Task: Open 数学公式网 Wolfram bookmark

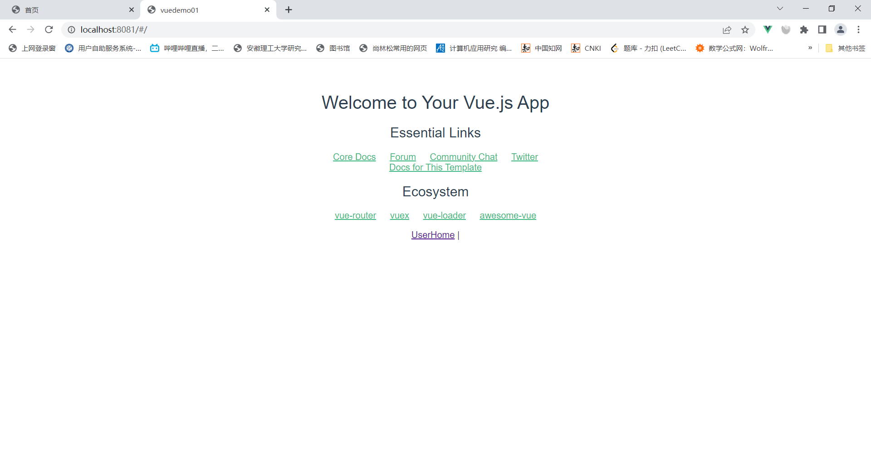Action: (734, 48)
